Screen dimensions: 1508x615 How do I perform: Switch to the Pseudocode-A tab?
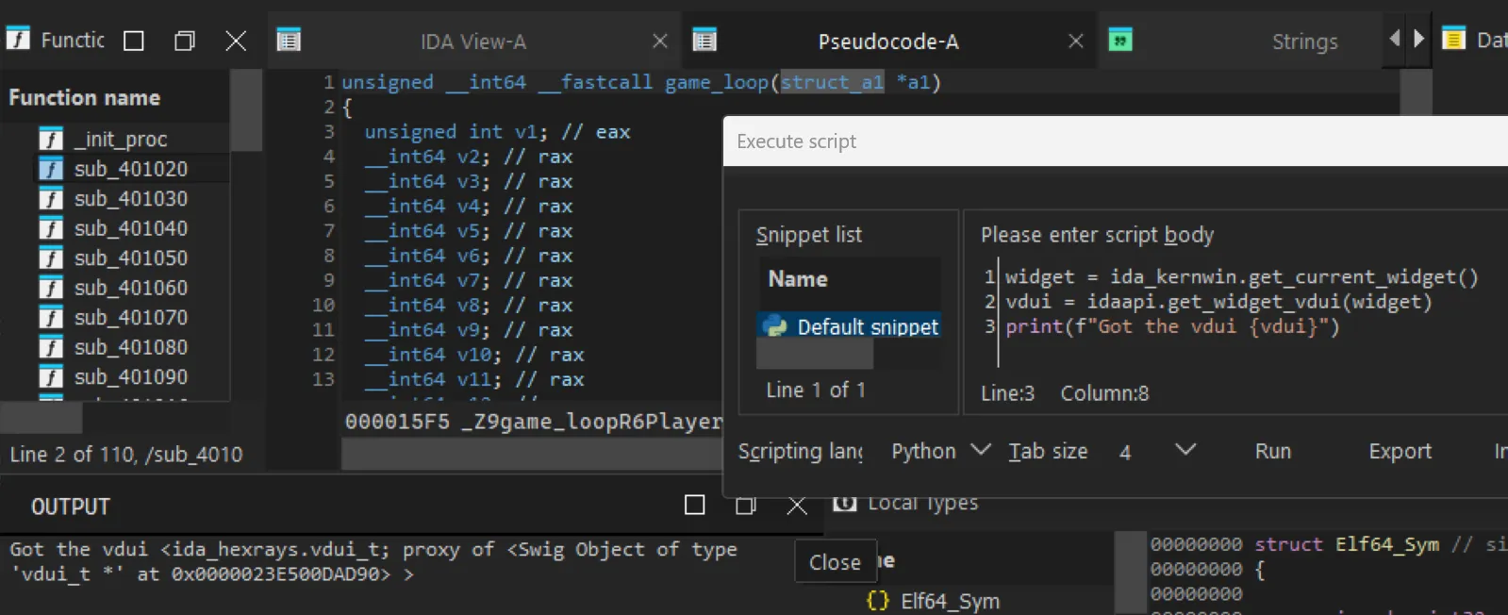pos(888,42)
